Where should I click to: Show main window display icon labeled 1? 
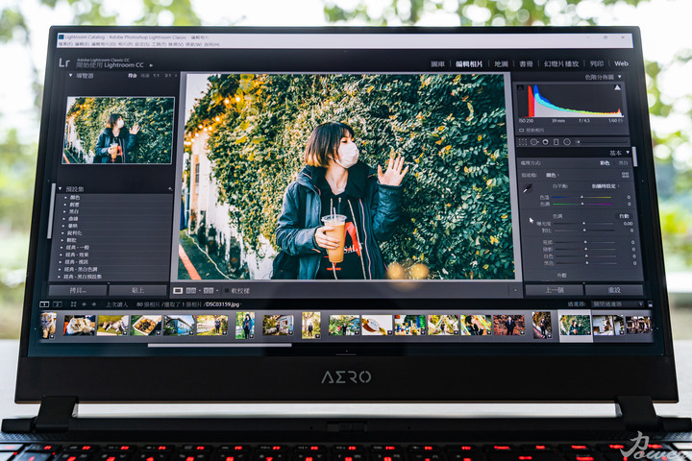(44, 304)
